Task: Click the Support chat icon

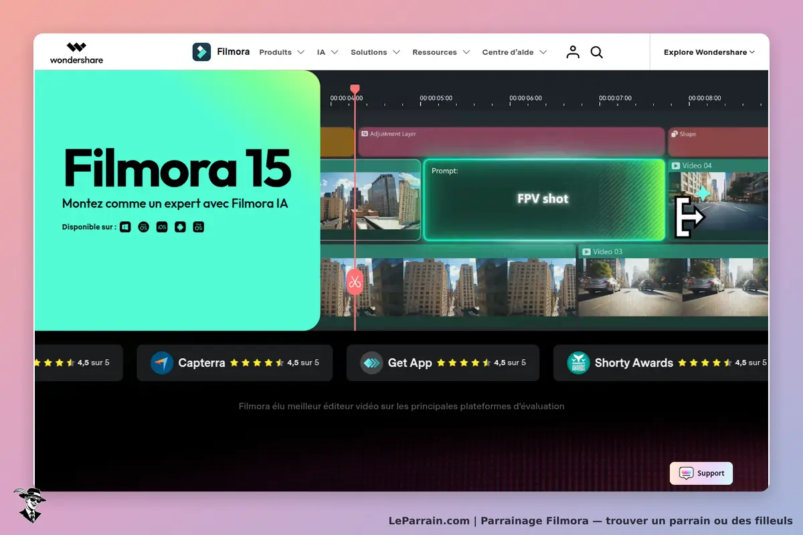Action: (x=687, y=473)
